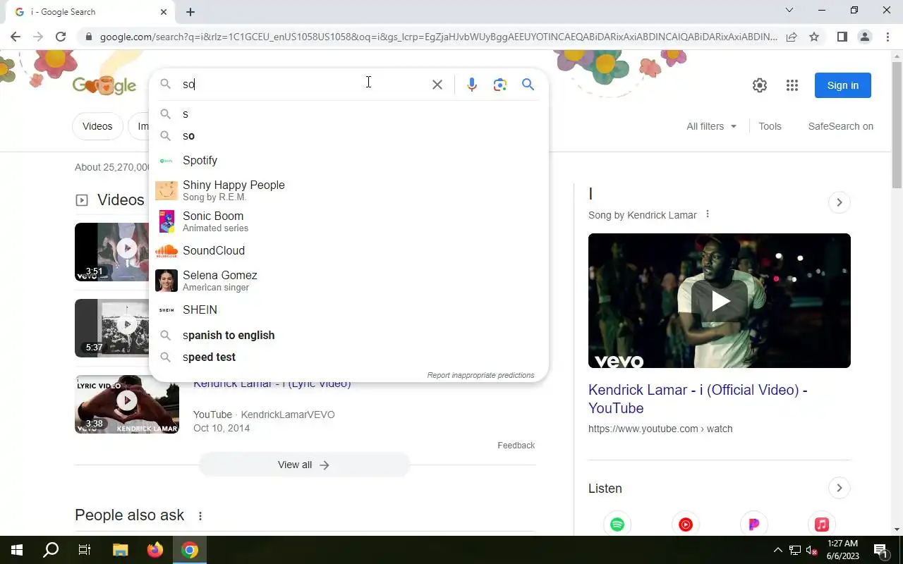Screen dimensions: 903x564
Task: Open Windows Start menu
Action: click(17, 550)
